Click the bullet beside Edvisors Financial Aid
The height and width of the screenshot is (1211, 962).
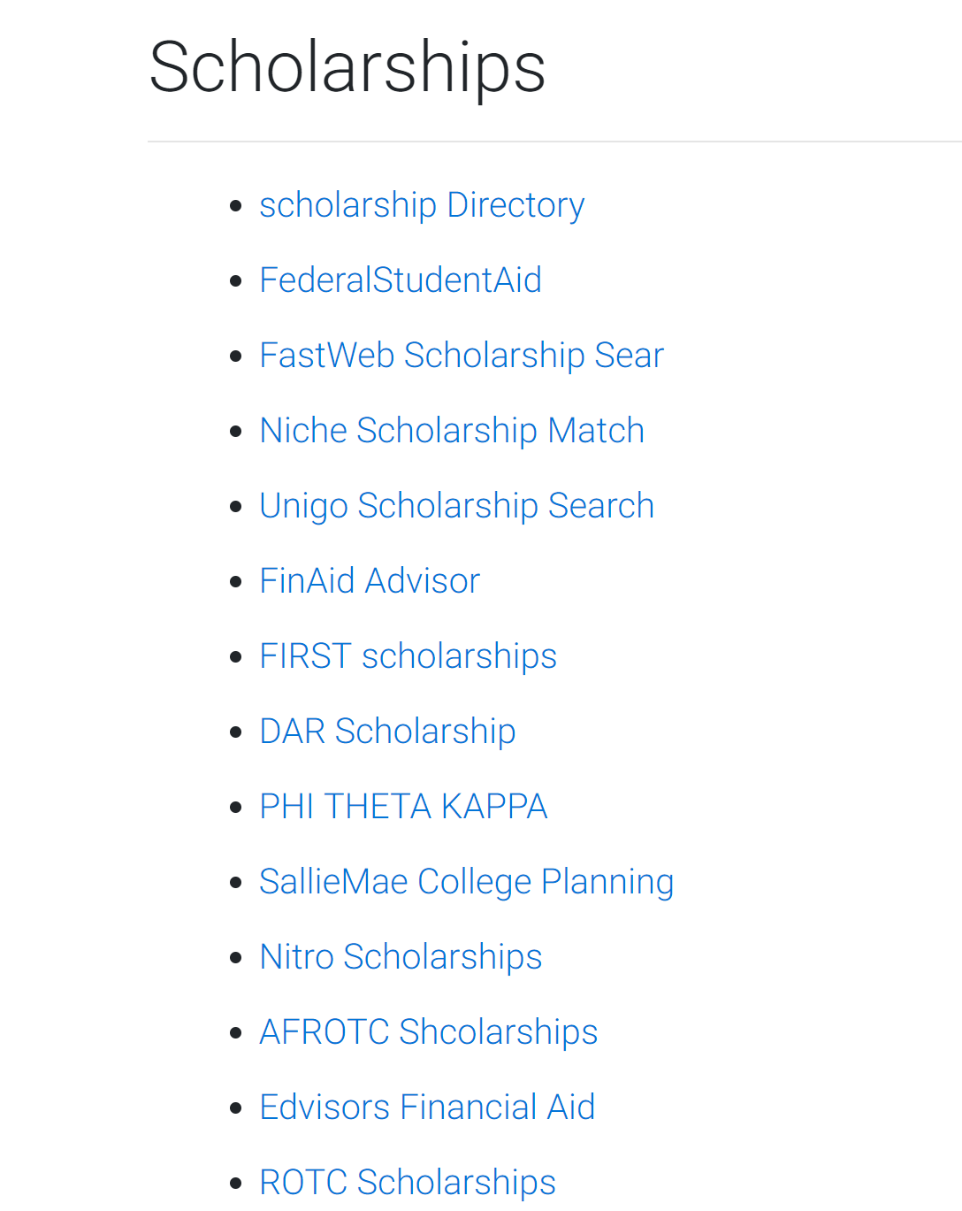coord(235,1108)
